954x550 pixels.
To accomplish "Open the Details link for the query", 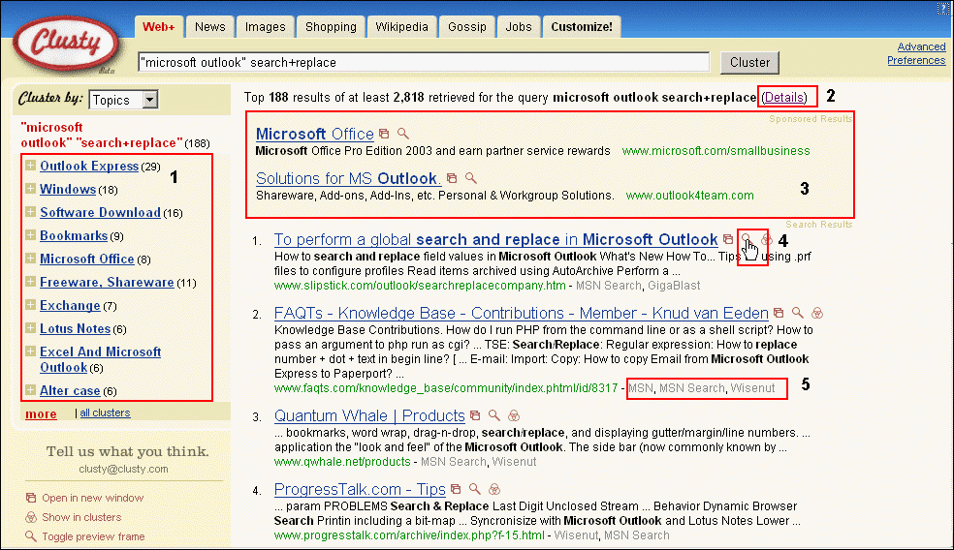I will point(784,98).
